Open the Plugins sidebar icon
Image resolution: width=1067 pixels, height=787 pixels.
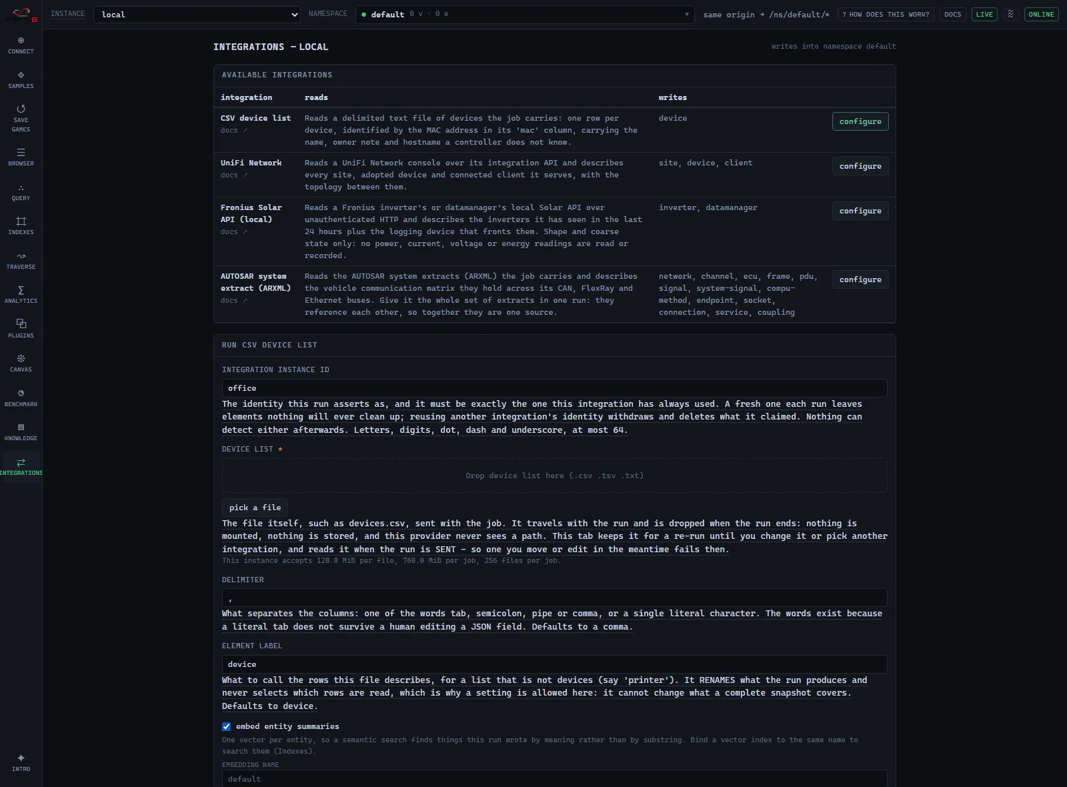click(x=21, y=329)
